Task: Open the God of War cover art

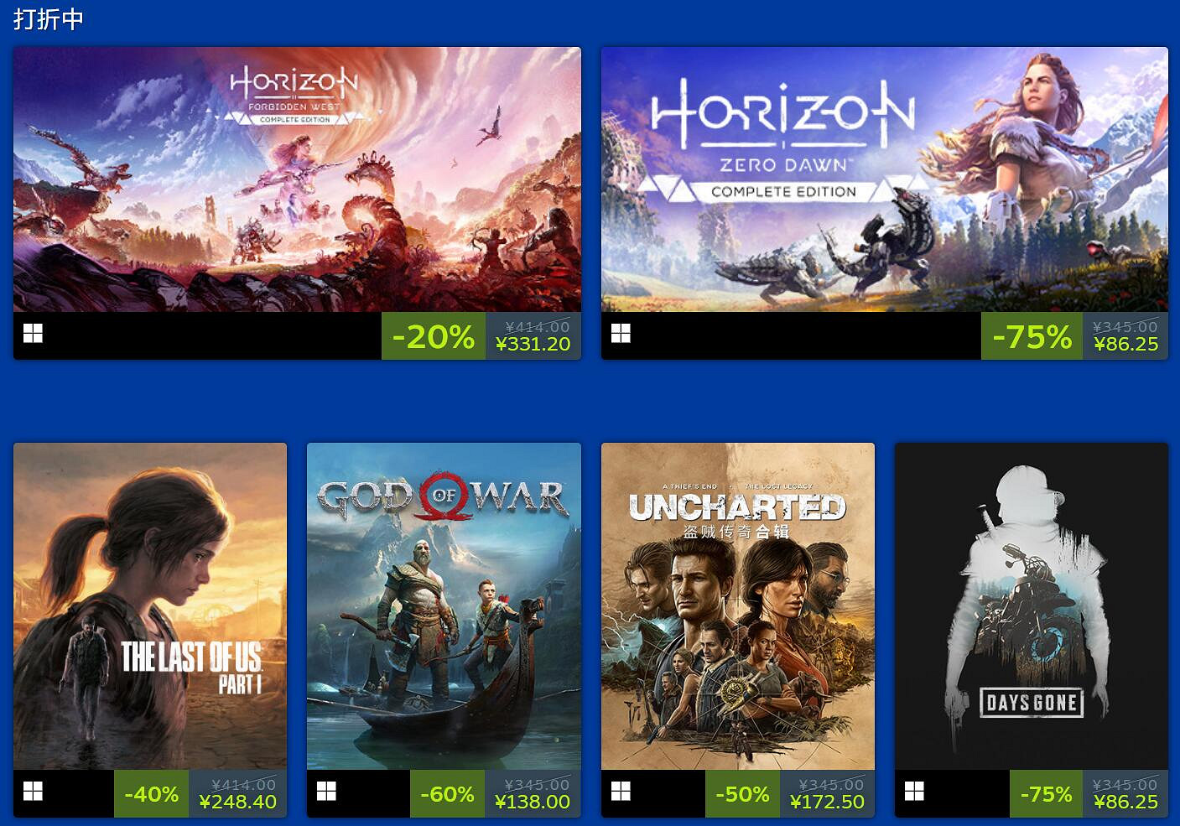Action: pos(444,606)
